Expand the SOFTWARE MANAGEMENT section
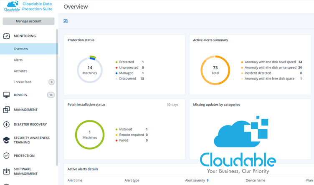The image size is (314, 185). 25,171
